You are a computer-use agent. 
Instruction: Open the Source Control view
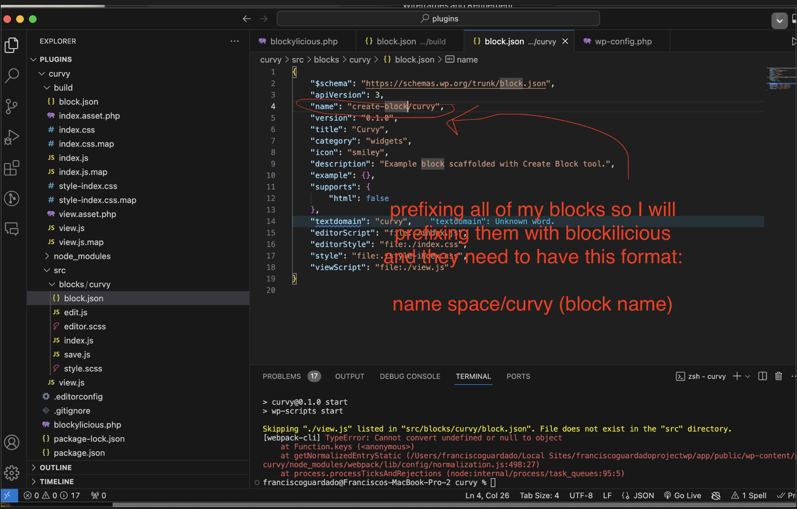12,106
